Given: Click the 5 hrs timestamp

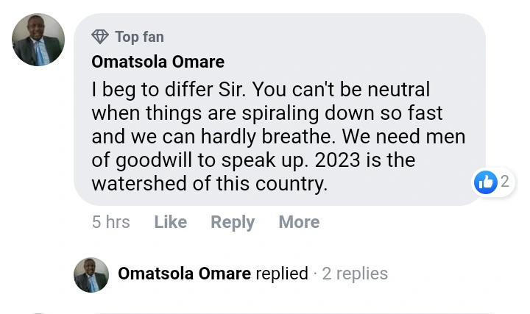Looking at the screenshot, I should coord(111,222).
